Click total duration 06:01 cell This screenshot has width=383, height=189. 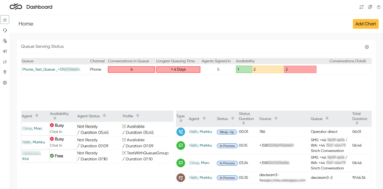point(357,132)
